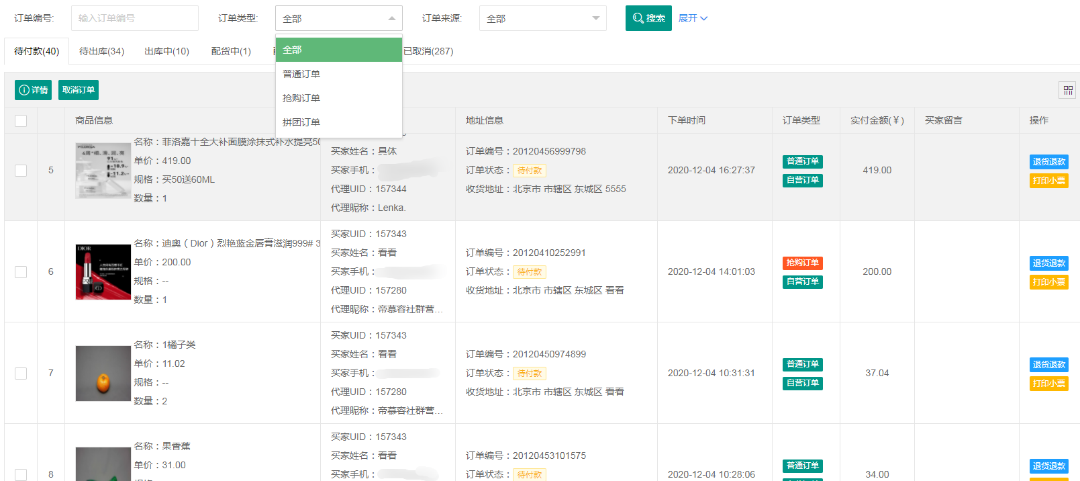Tick the checkbox for row 5

click(21, 171)
